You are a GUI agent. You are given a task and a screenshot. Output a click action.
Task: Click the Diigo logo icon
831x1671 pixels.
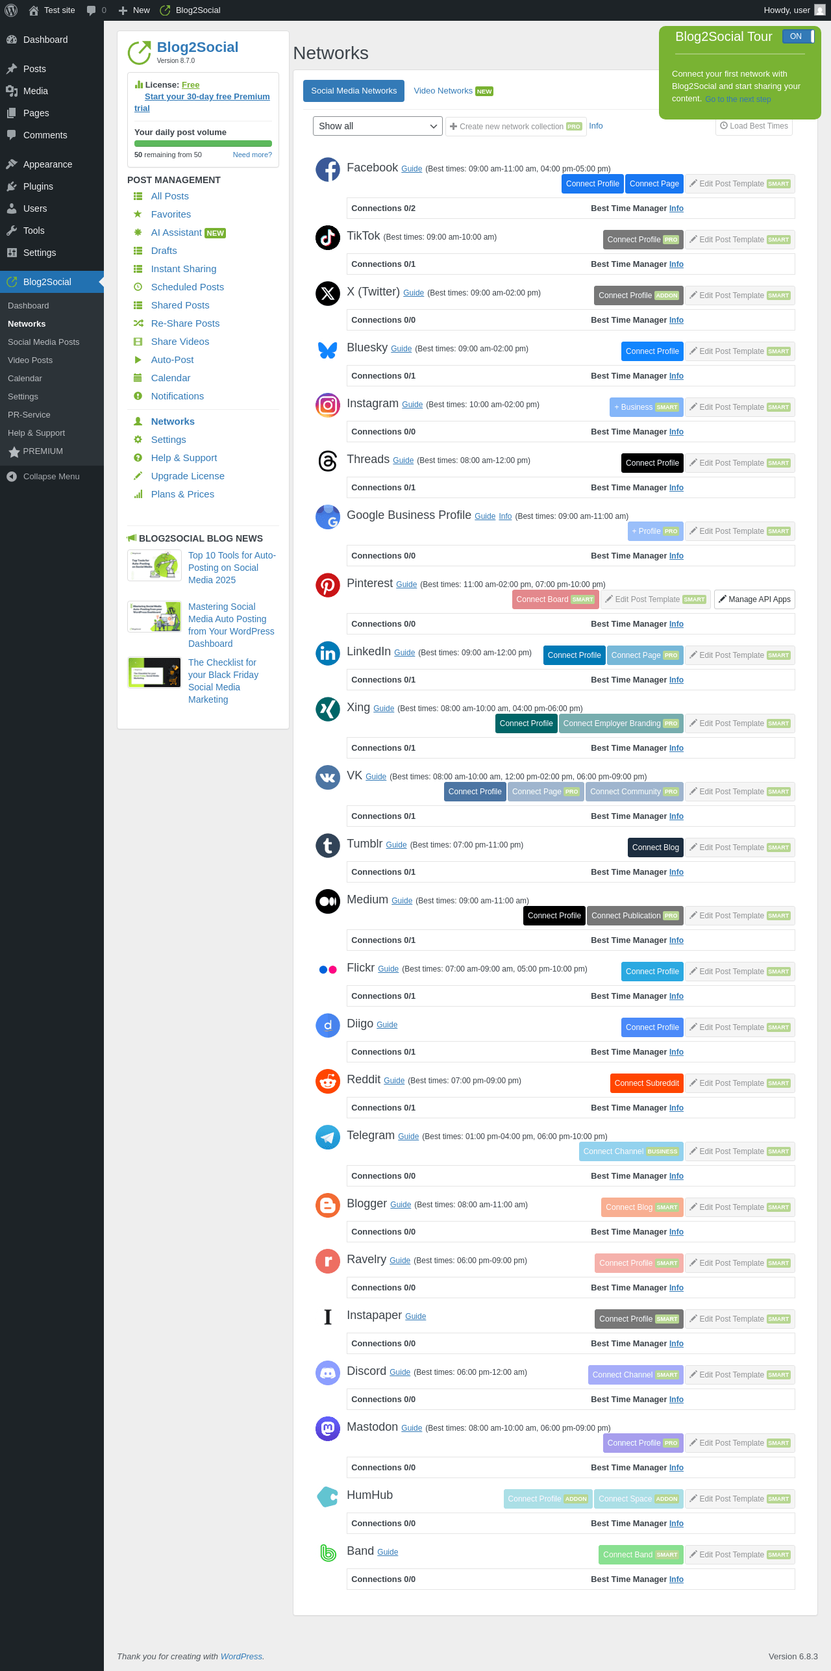click(328, 1025)
